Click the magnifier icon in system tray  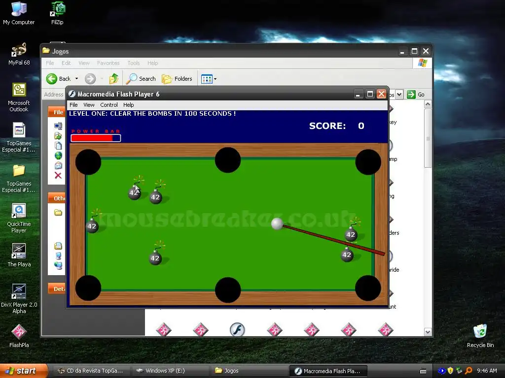pos(469,371)
